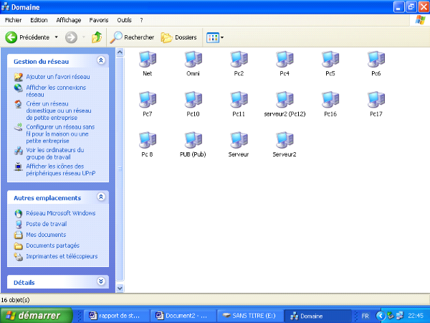Viewport: 430px width, 323px height.
Task: Select the Serveur2 computer icon
Action: [x=285, y=140]
